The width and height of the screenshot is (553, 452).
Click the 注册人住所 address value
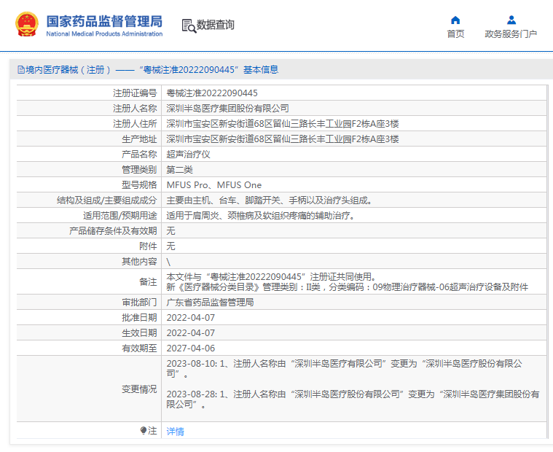pos(283,124)
